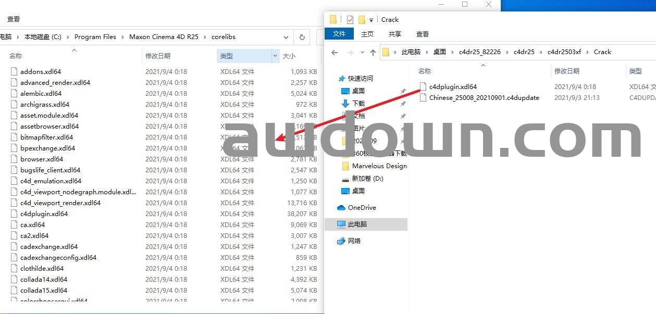Open the corelibs address bar history dropdown
This screenshot has width=656, height=314.
pyautogui.click(x=286, y=37)
